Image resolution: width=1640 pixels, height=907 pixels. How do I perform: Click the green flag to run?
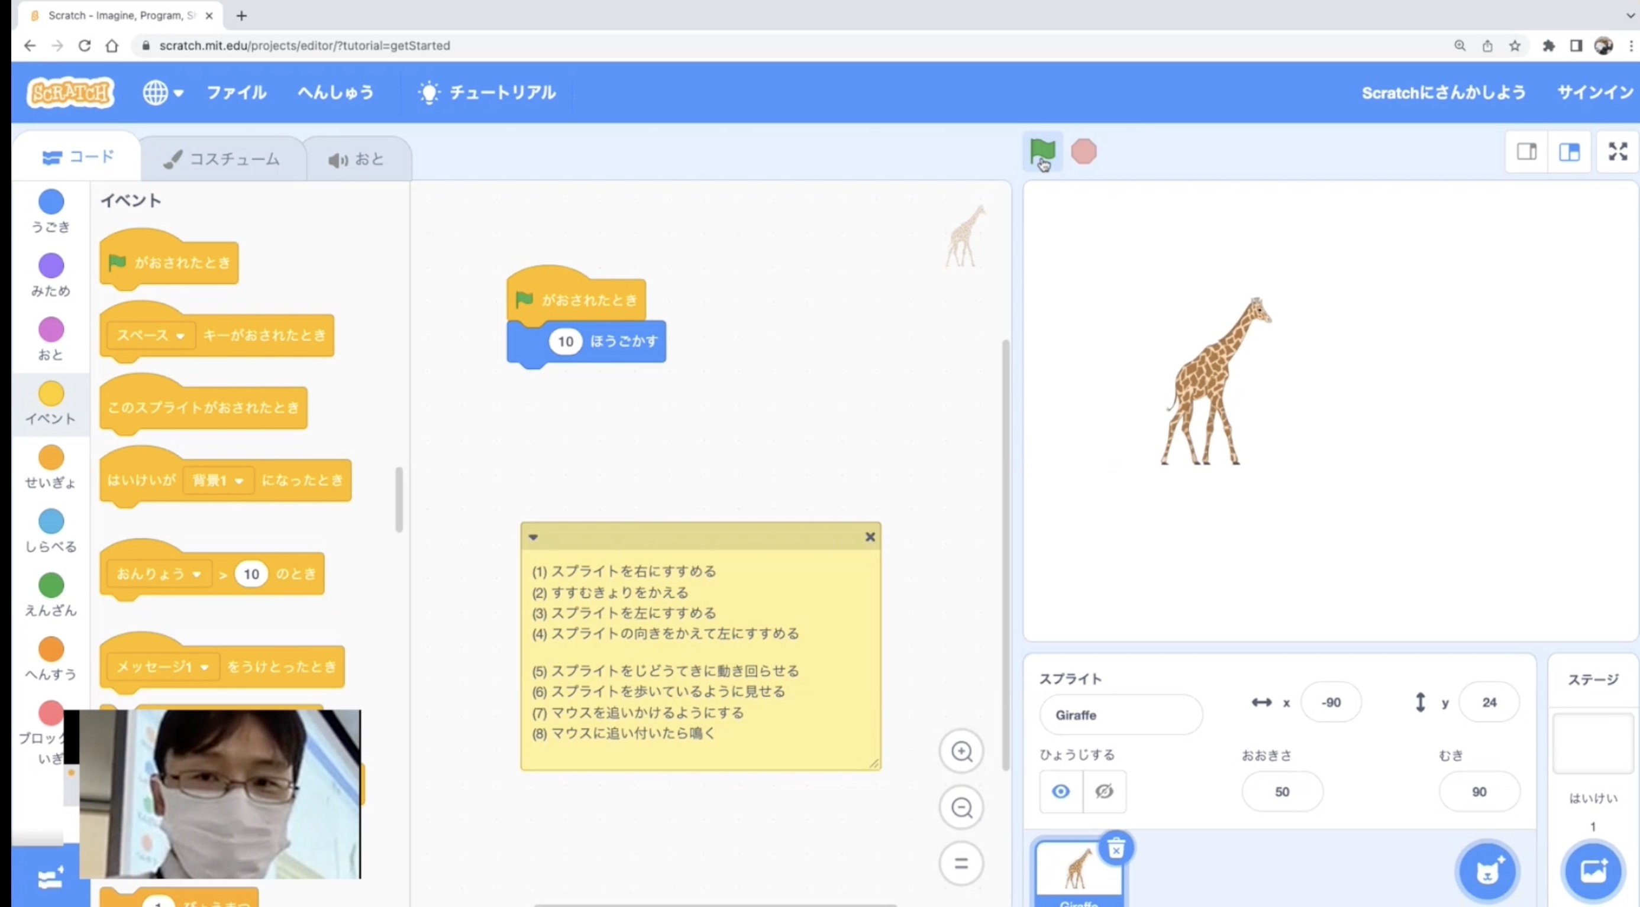pos(1042,151)
